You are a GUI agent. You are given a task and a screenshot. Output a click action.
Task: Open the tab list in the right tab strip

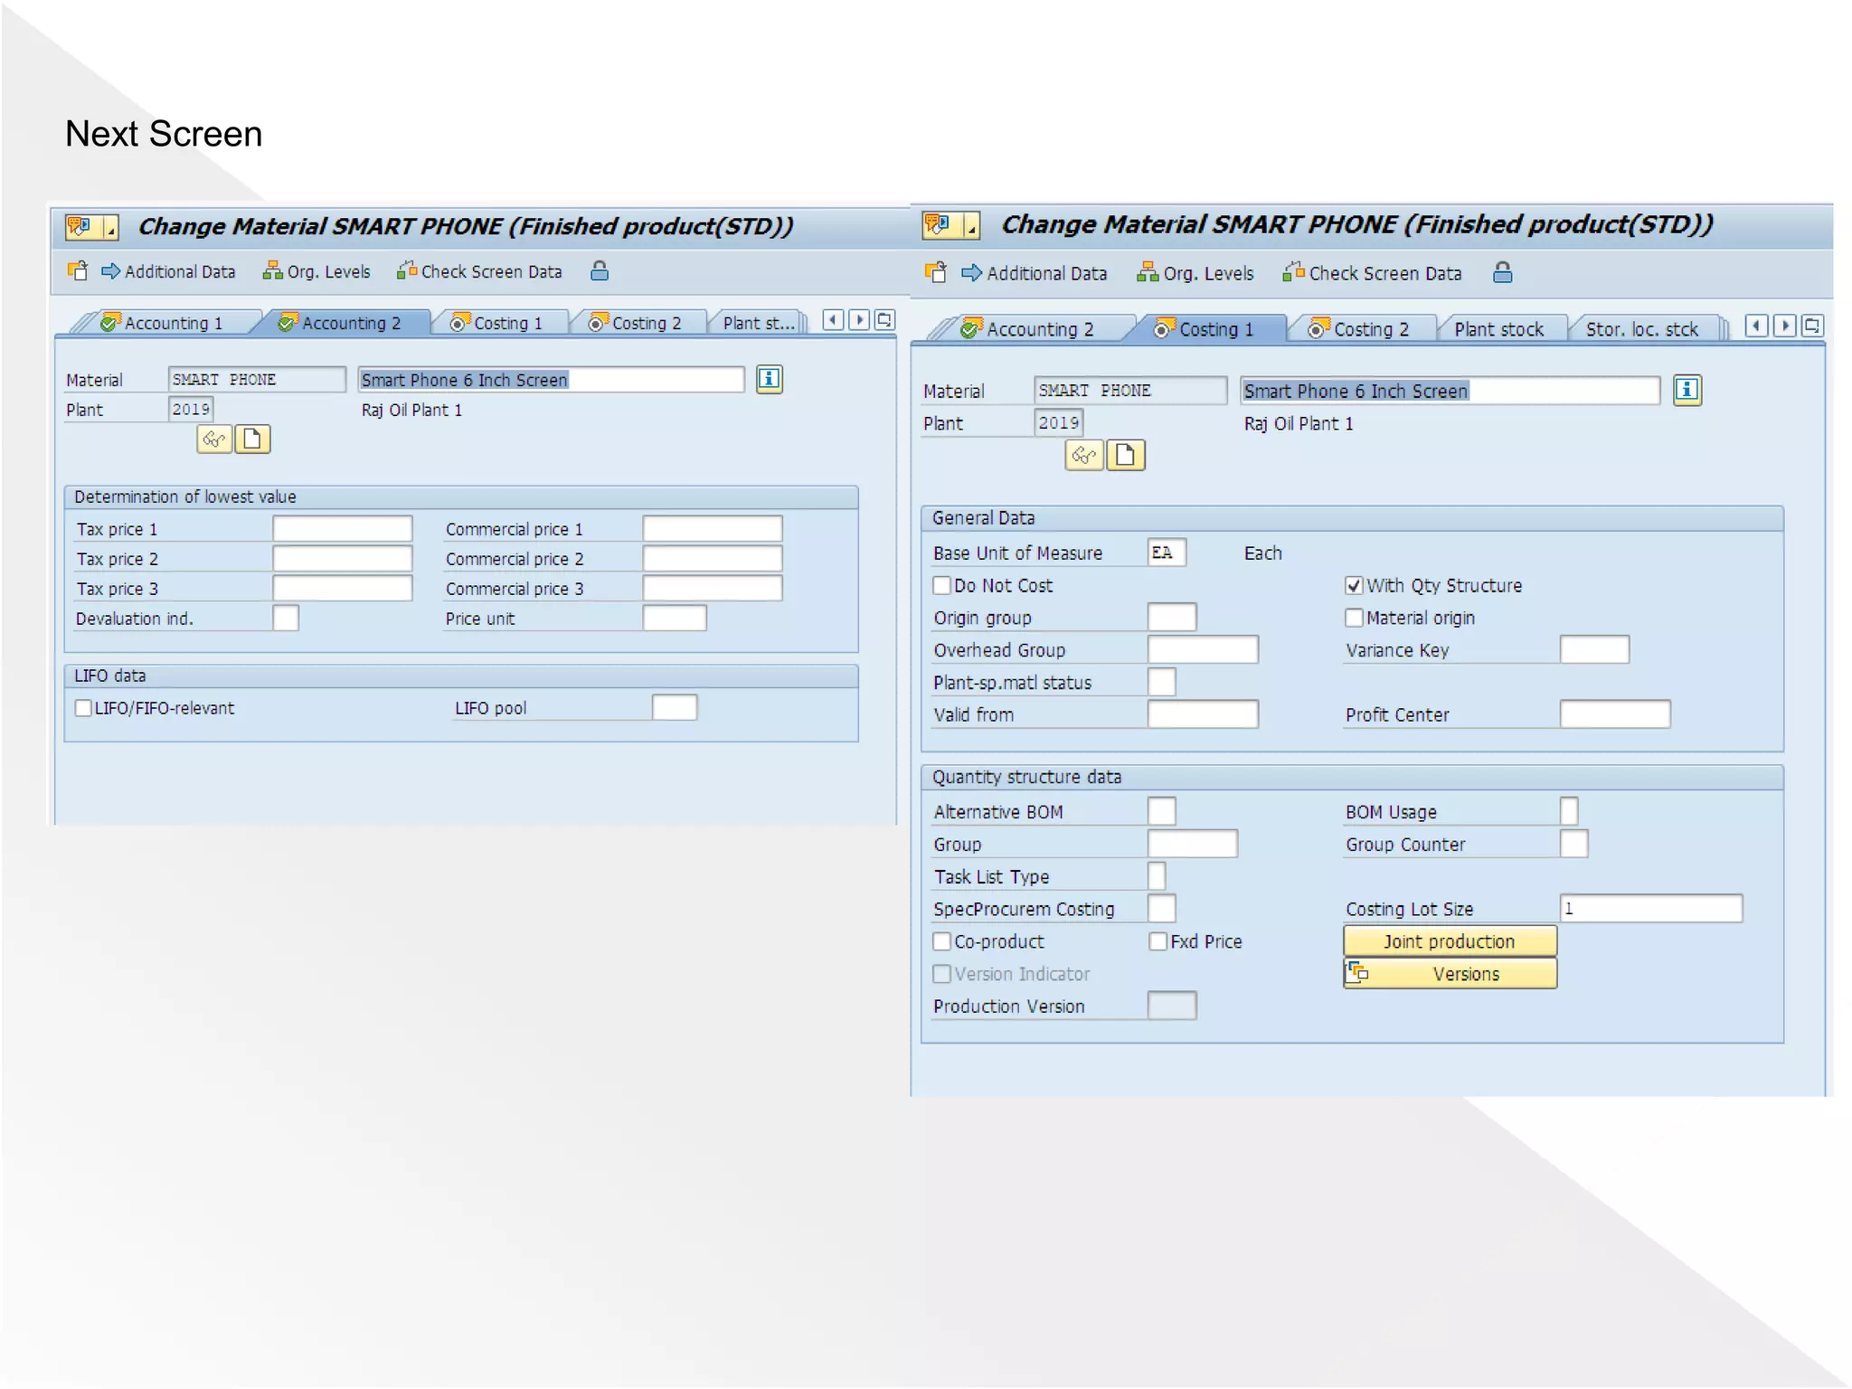(x=1811, y=326)
